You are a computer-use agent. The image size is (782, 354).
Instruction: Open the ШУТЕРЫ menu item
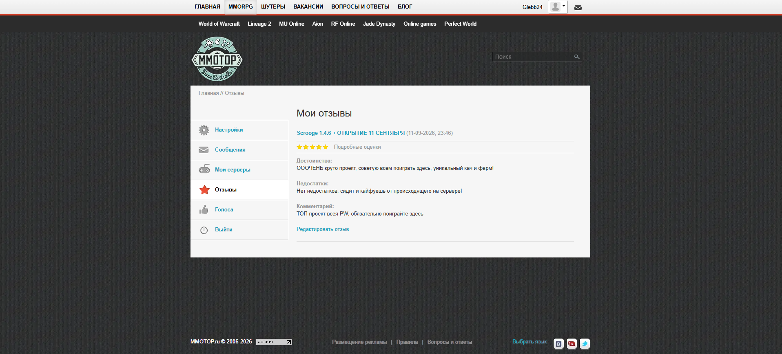[273, 7]
